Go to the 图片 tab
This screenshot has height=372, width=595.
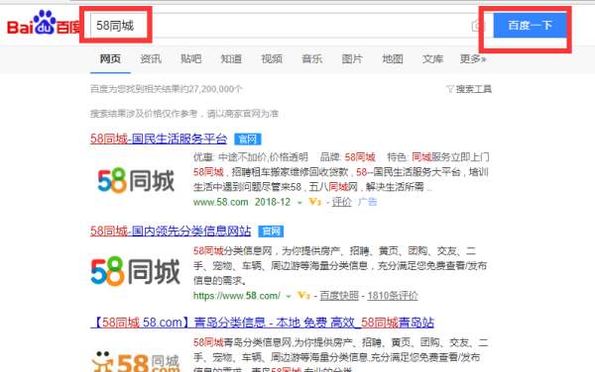click(x=352, y=59)
